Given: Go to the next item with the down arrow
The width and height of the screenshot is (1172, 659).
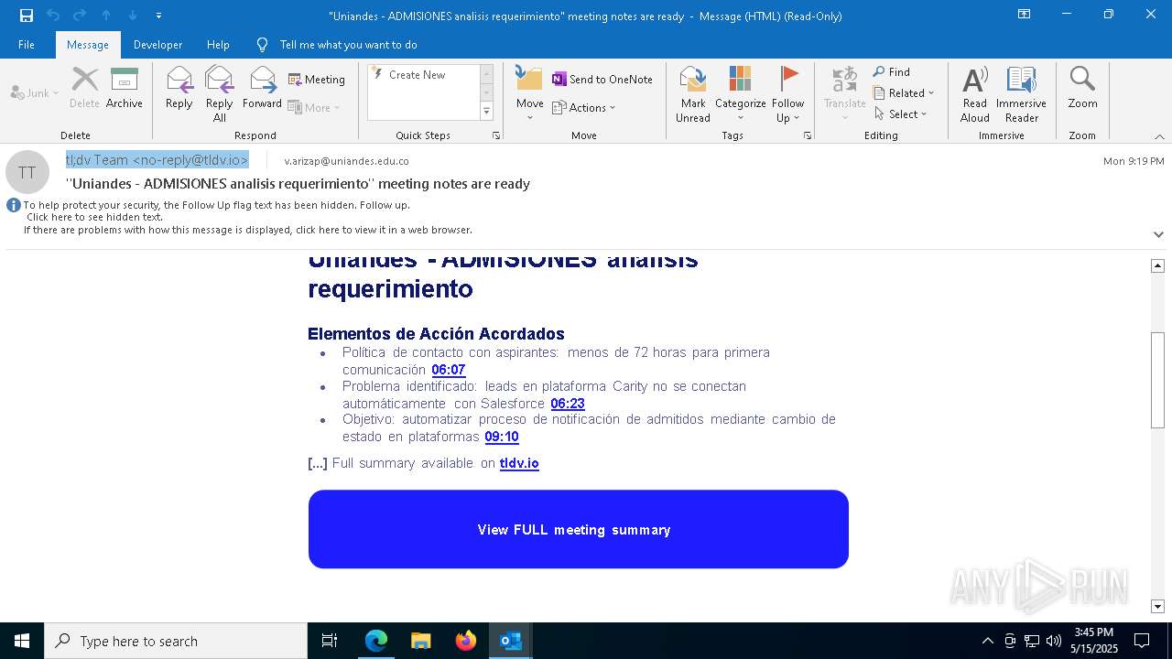Looking at the screenshot, I should (x=133, y=16).
